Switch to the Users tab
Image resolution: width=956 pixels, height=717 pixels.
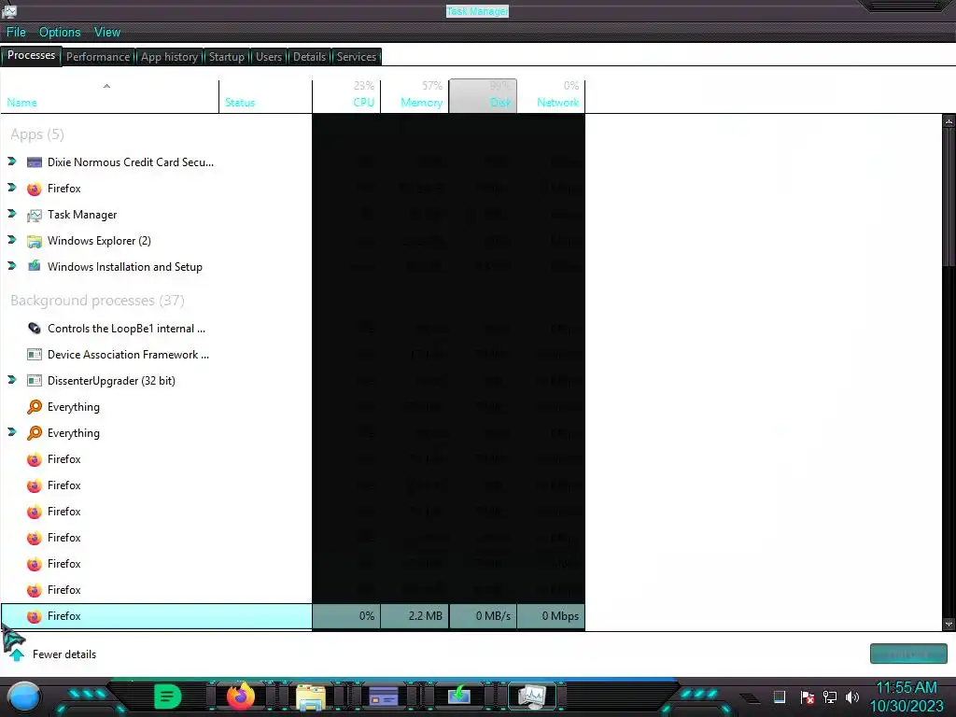click(269, 57)
